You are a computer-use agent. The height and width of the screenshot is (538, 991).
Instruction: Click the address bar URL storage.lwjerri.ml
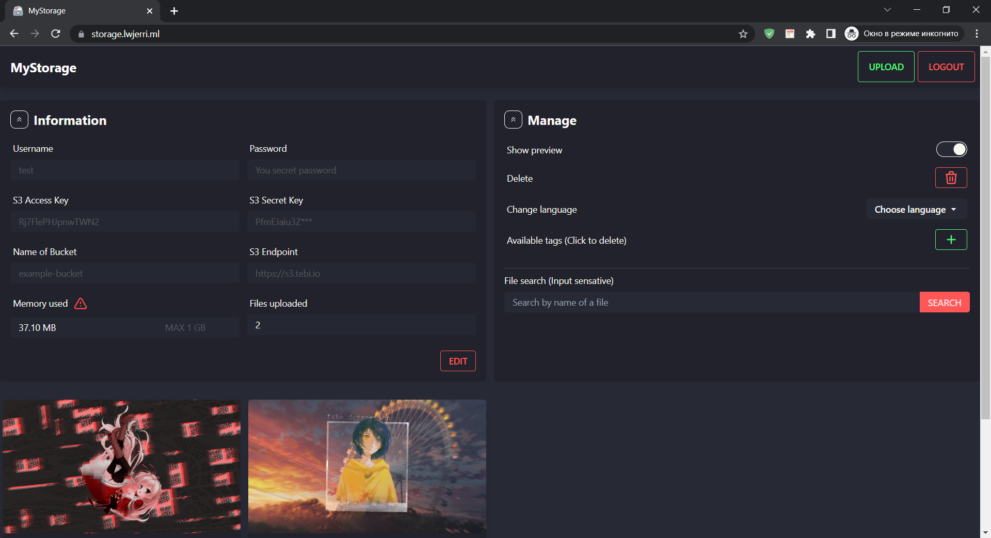(x=125, y=34)
